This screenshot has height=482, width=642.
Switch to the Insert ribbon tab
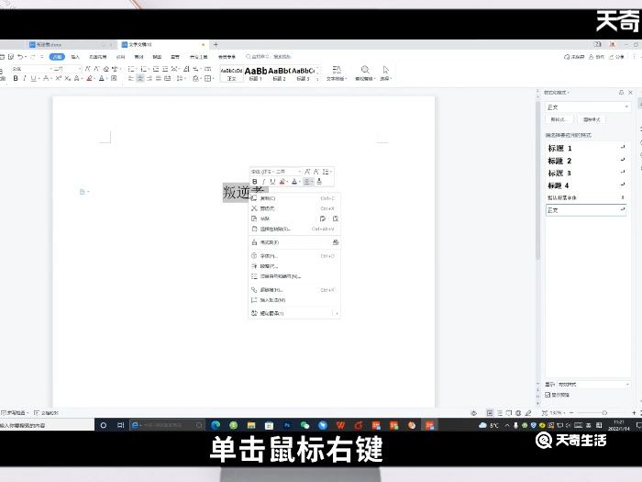(x=75, y=57)
